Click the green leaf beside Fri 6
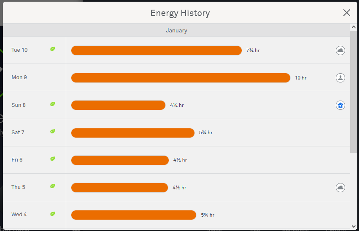This screenshot has width=359, height=231. pyautogui.click(x=53, y=159)
